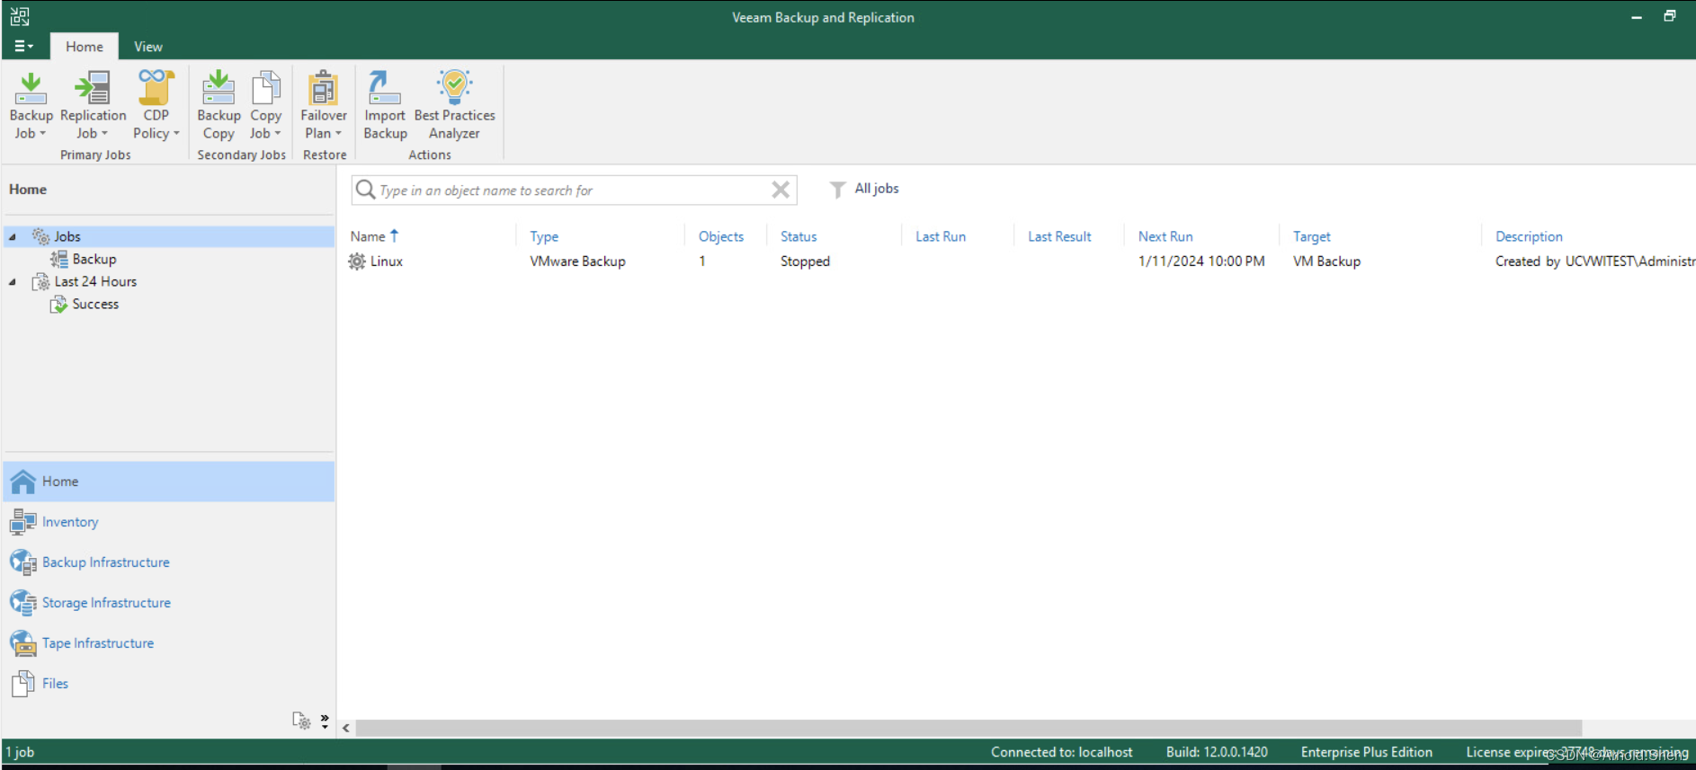This screenshot has height=770, width=1696.
Task: Click the Import Backup ribbon icon
Action: pos(385,87)
